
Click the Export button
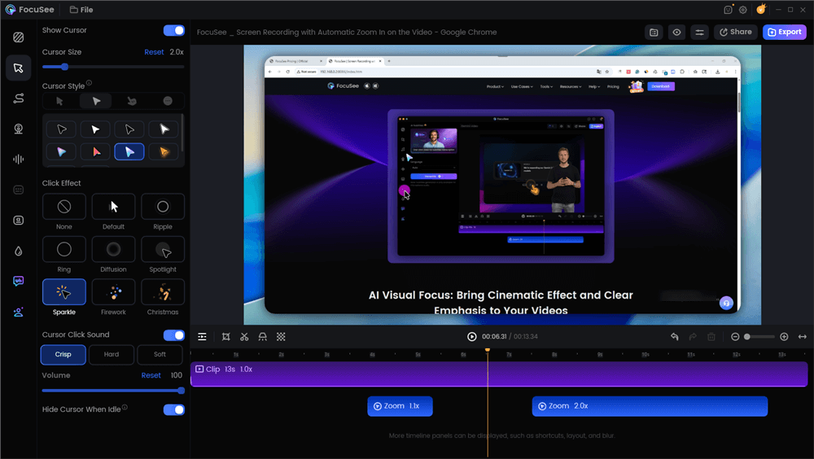pyautogui.click(x=784, y=32)
